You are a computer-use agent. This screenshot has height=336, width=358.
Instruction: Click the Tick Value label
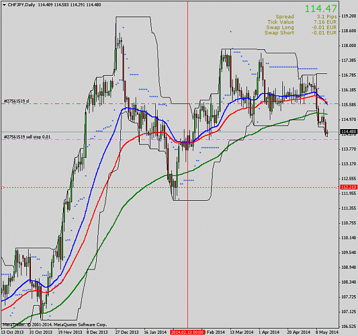(x=281, y=22)
